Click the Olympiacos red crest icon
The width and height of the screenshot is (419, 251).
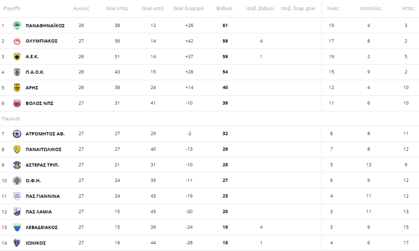tap(17, 41)
